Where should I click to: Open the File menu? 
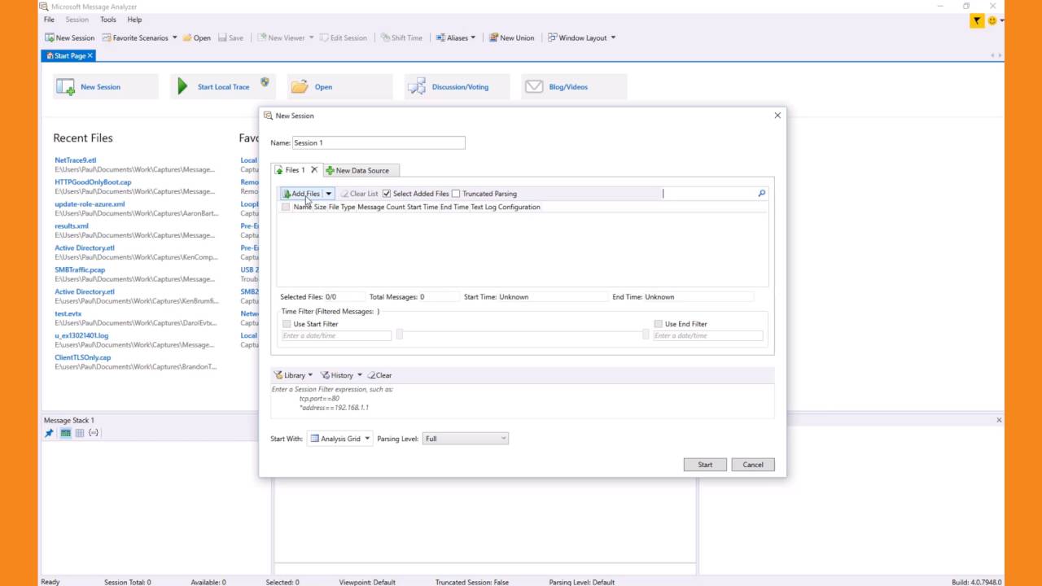click(49, 20)
